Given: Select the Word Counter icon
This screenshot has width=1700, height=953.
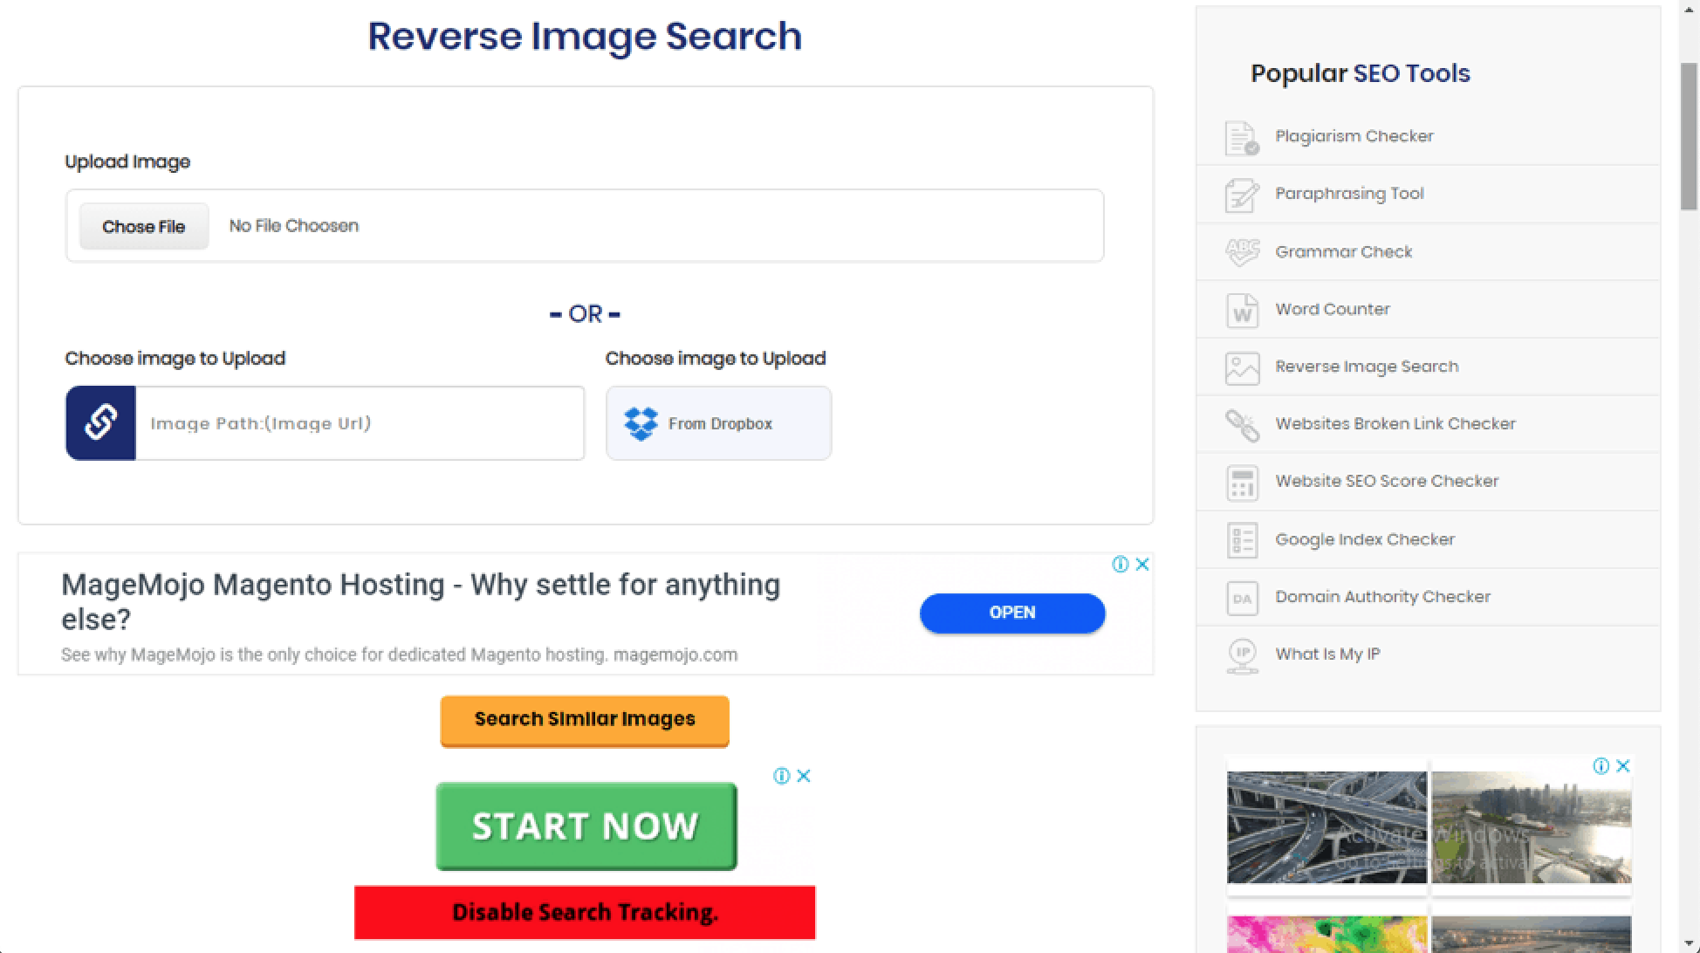Looking at the screenshot, I should pos(1241,310).
